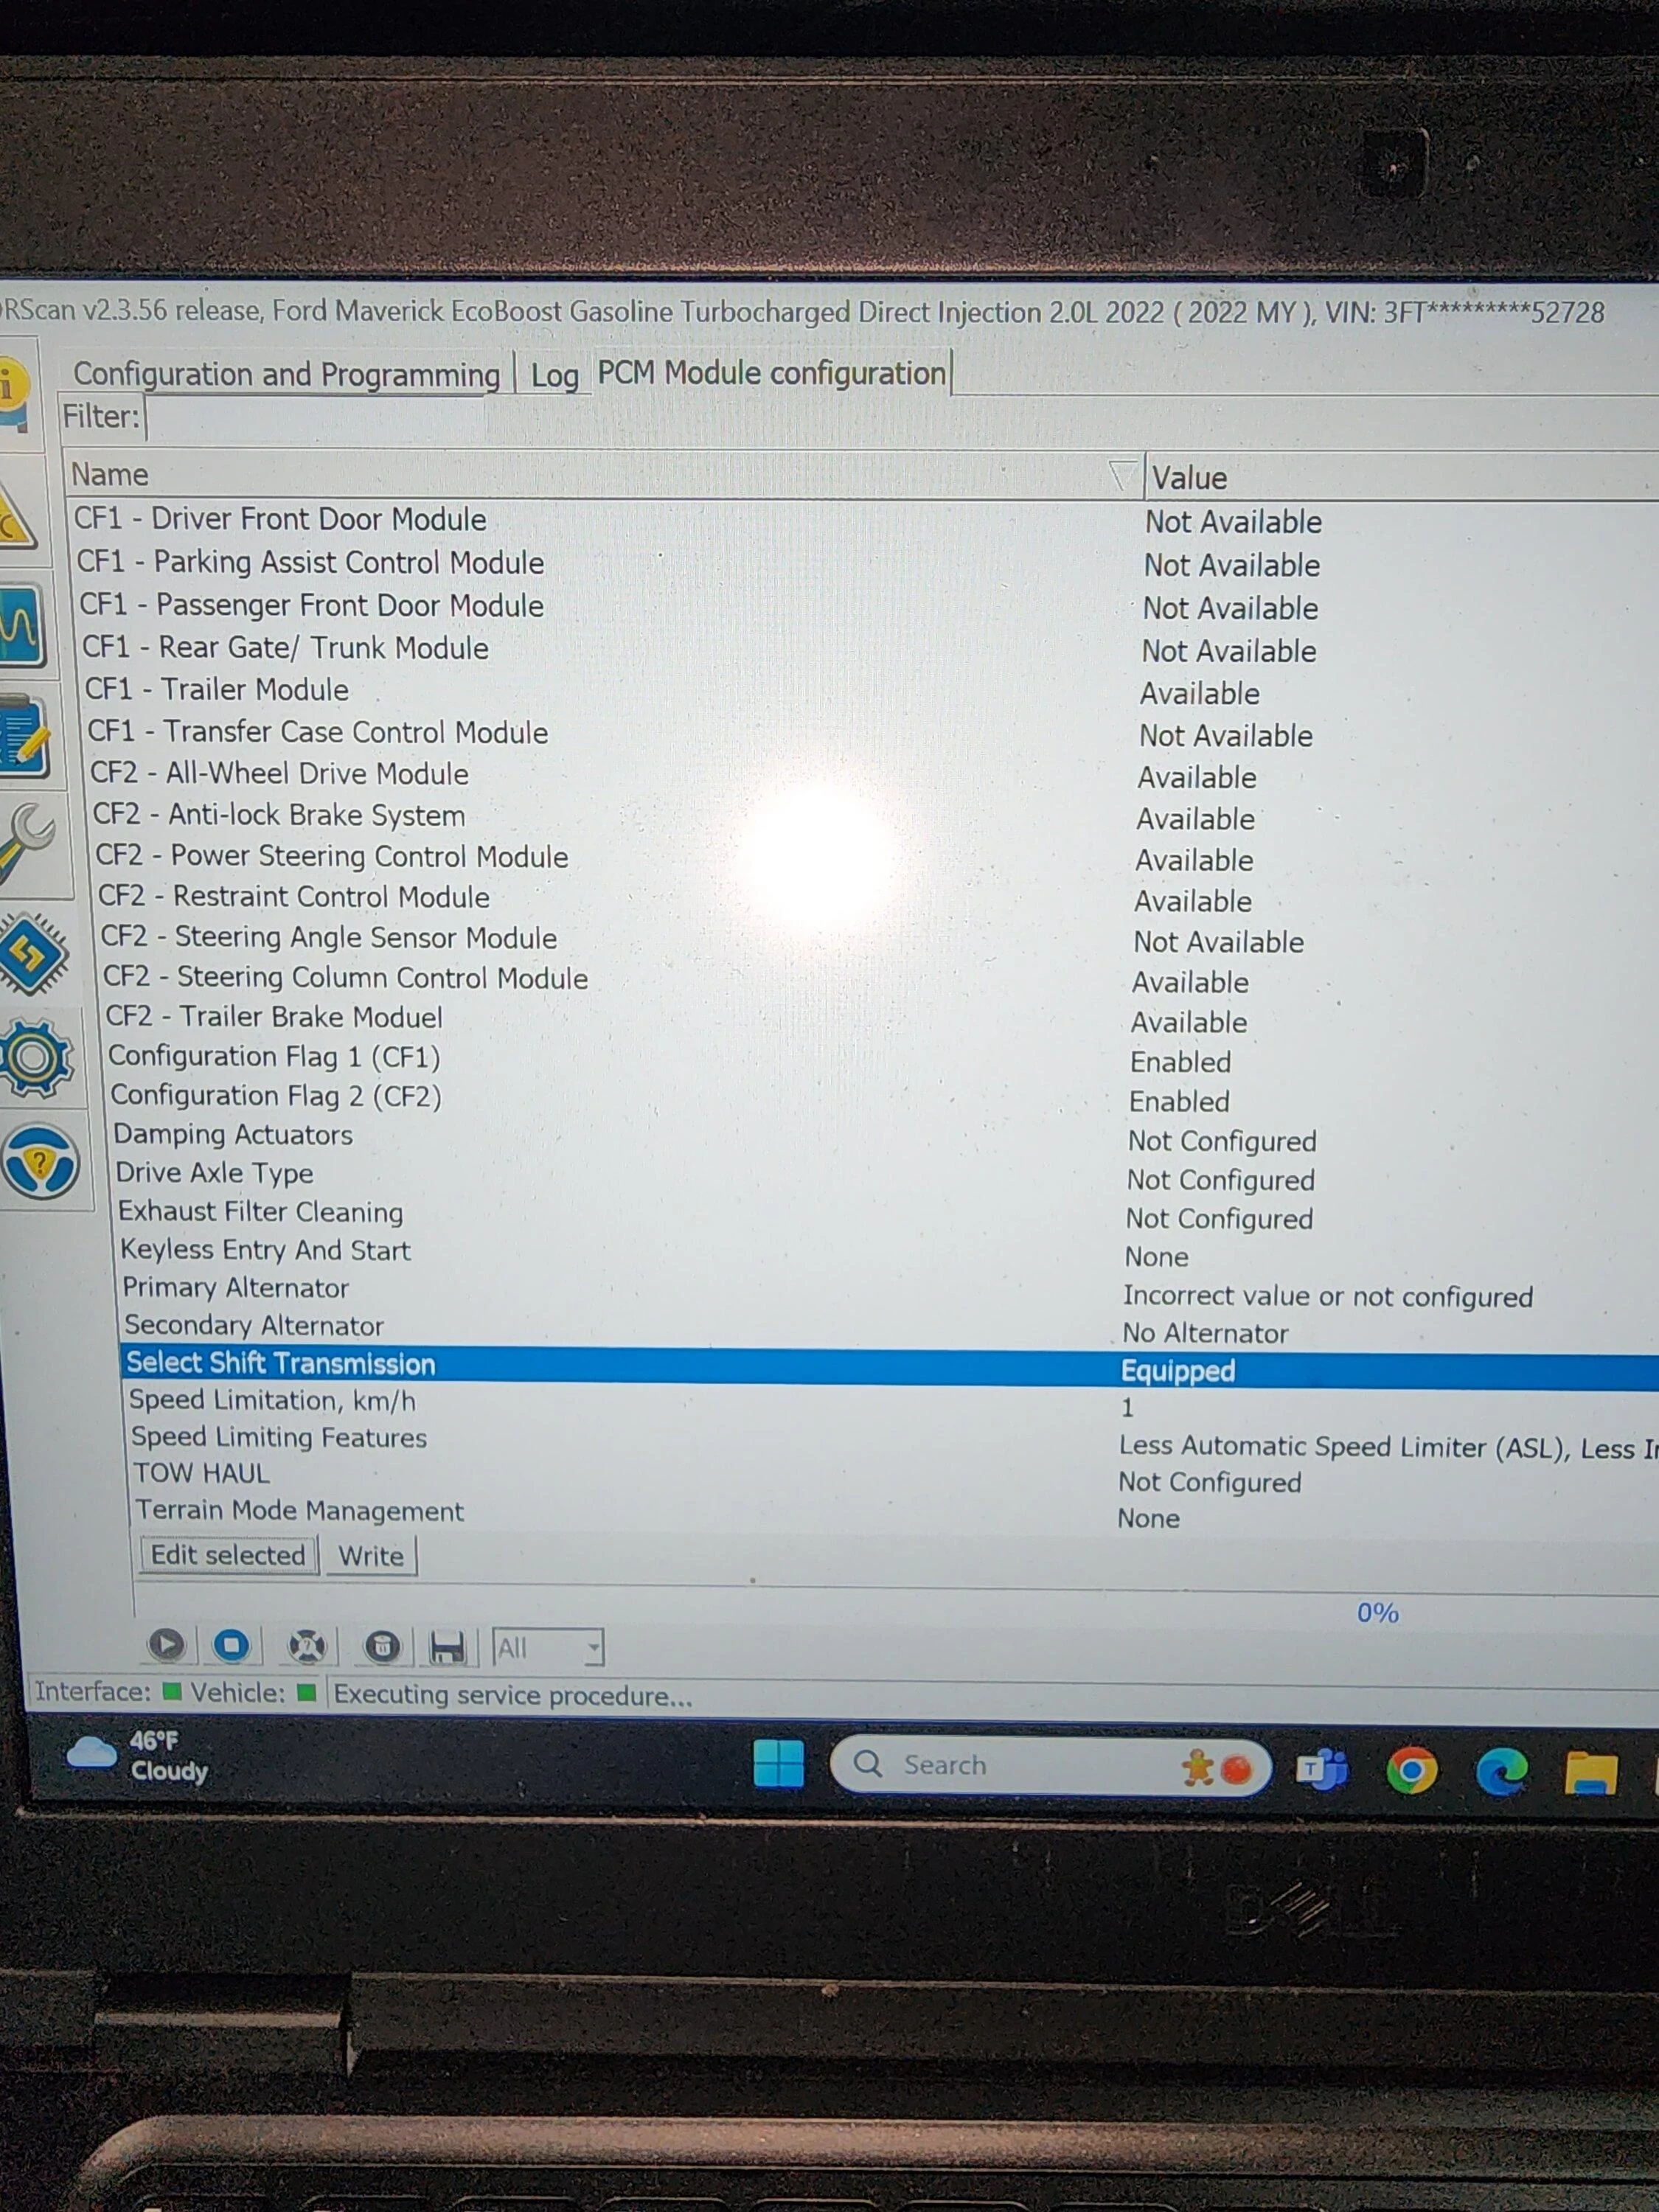Select CF2 - Trailer Brake Moduel row
The height and width of the screenshot is (2212, 1659).
tap(881, 1019)
